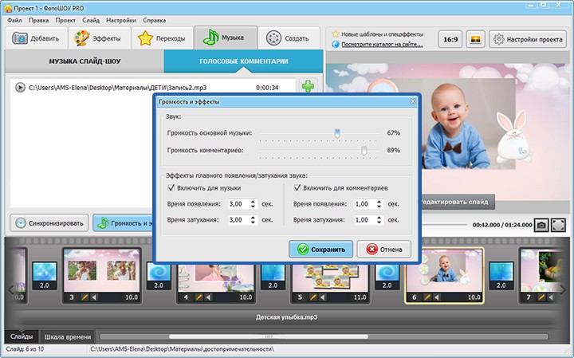The height and width of the screenshot is (358, 574).
Task: Open the Настройки menu
Action: point(121,20)
